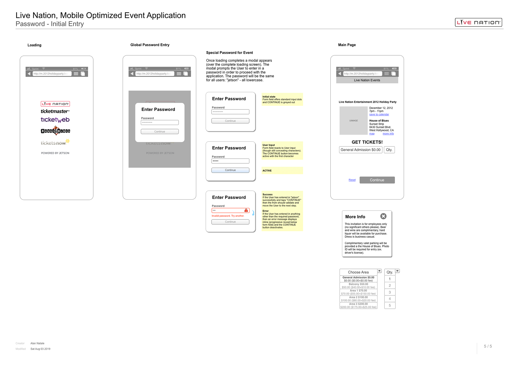Click the ACTIVE yellow note label

282,171
